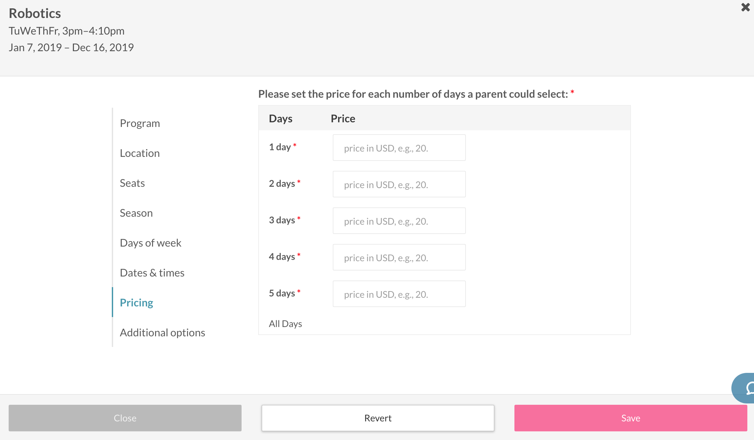The image size is (754, 440).
Task: Select the 4 days price field
Action: pyautogui.click(x=399, y=257)
